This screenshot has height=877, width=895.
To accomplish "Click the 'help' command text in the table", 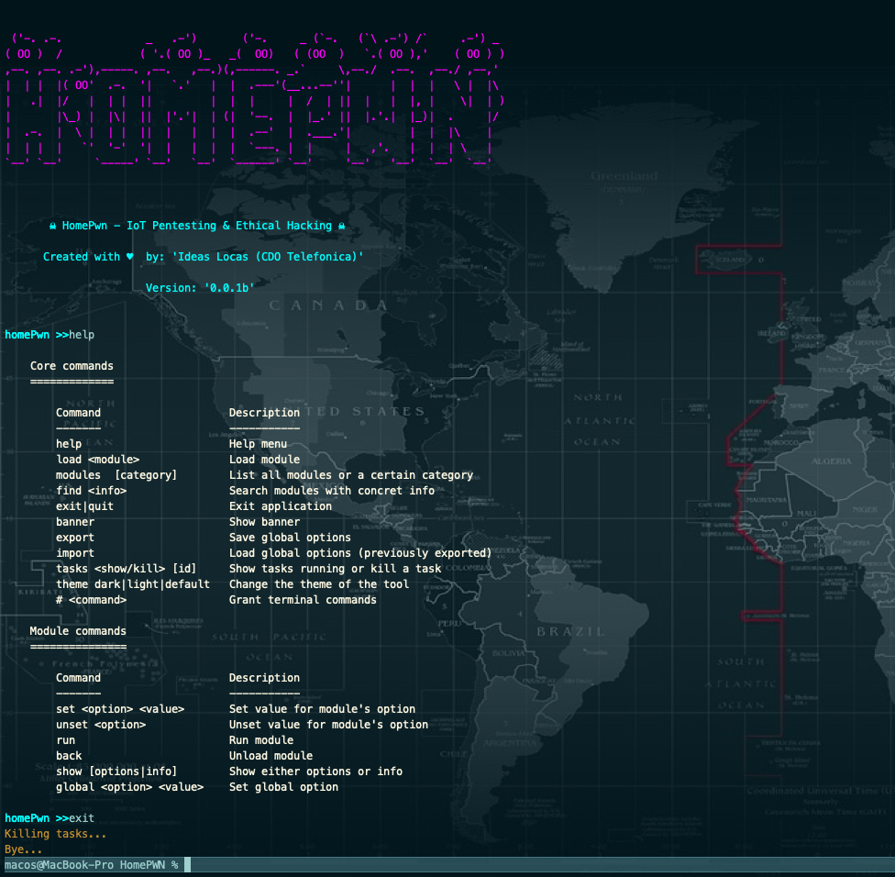I will pyautogui.click(x=69, y=444).
